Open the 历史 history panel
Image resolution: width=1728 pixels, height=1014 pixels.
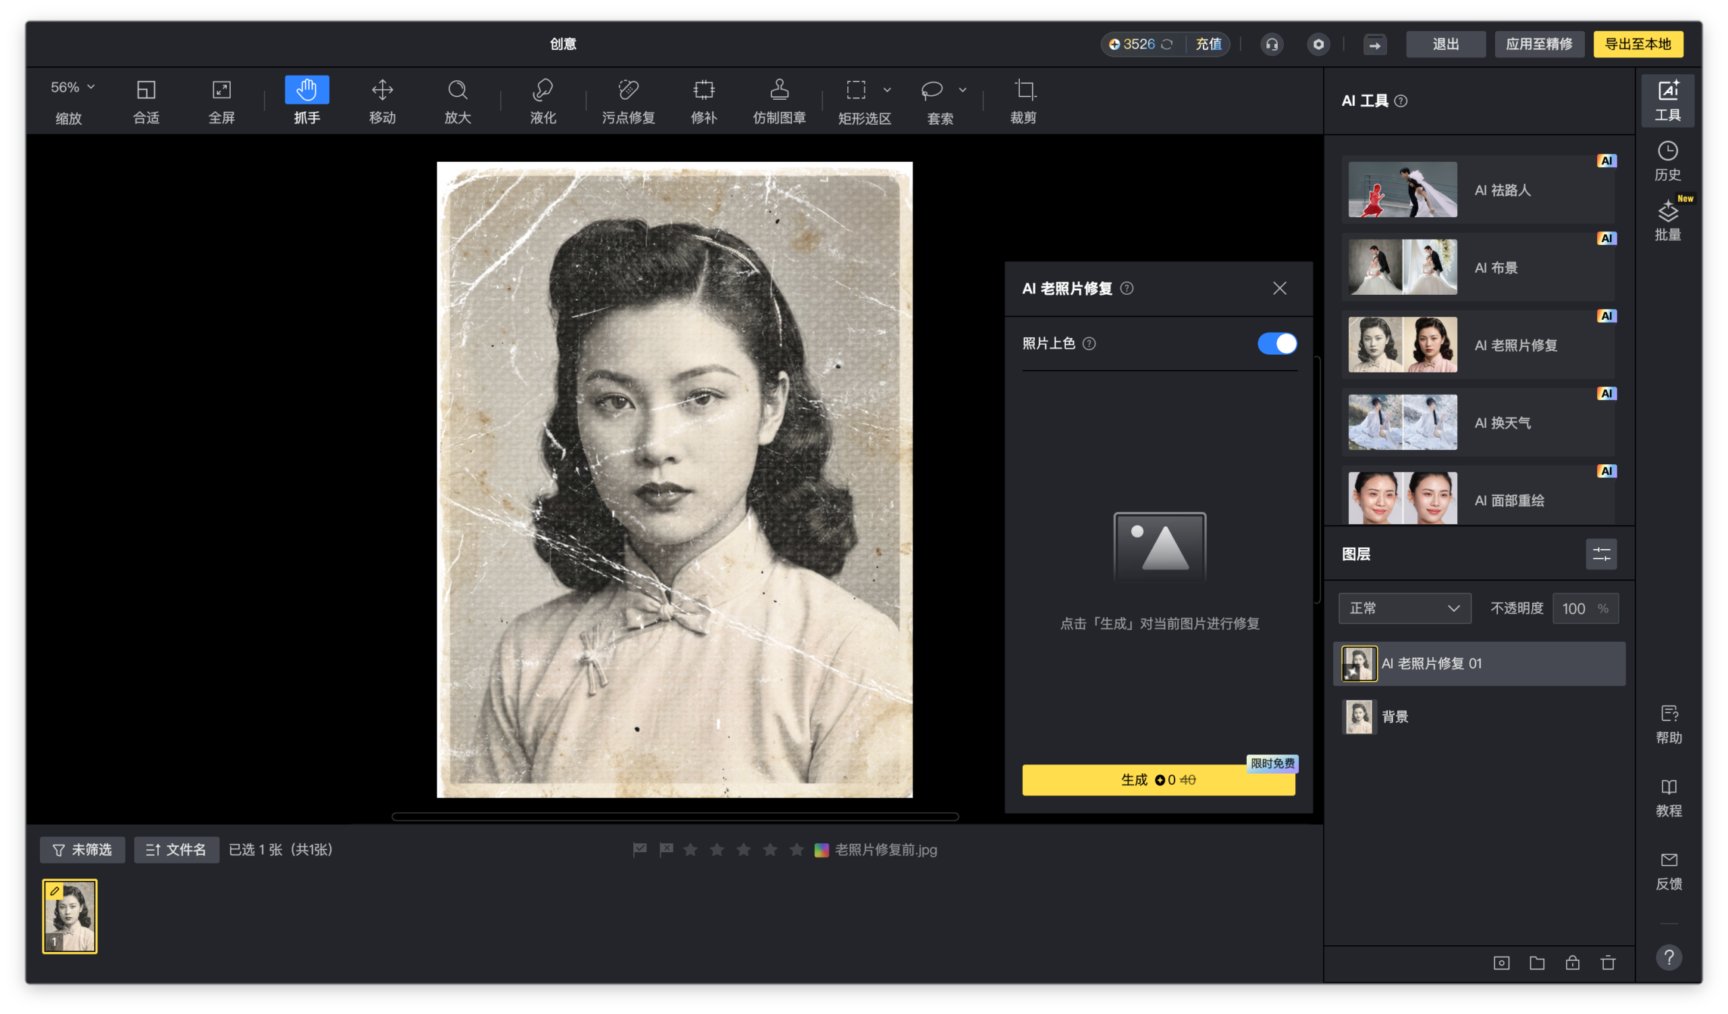1669,160
